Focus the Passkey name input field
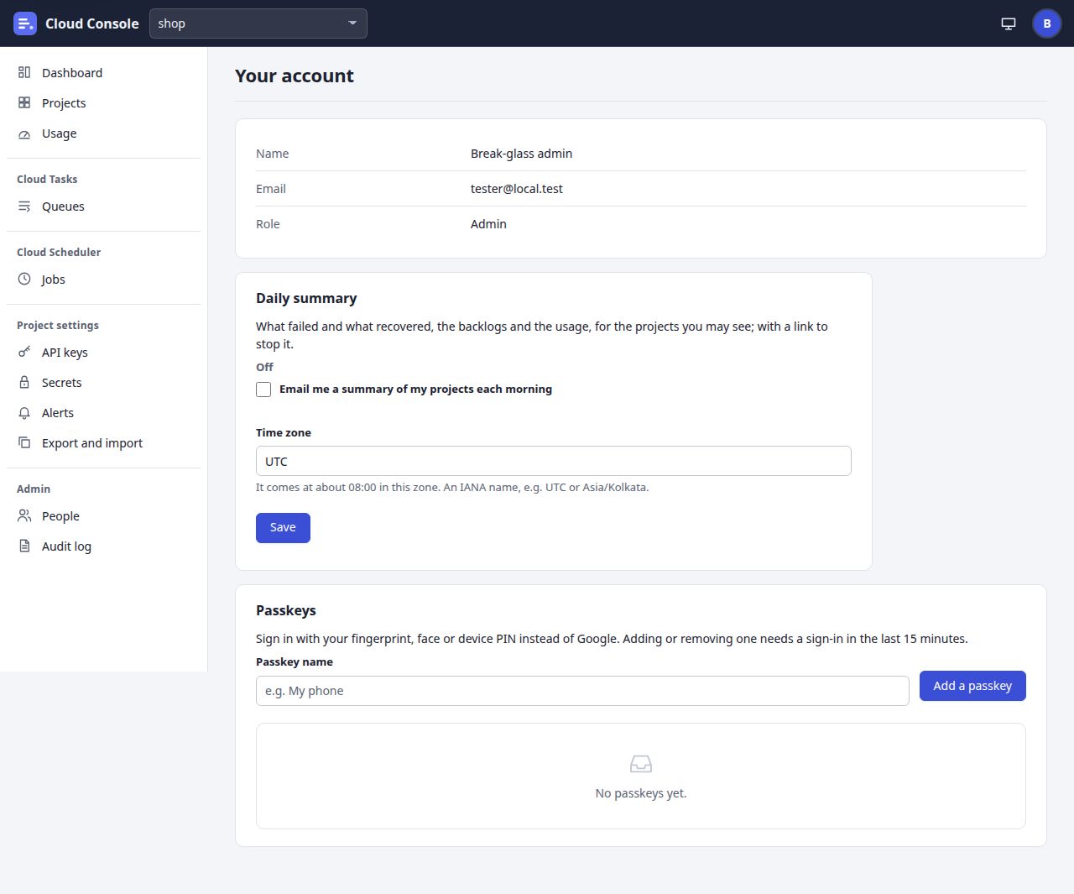1074x894 pixels. coord(582,691)
